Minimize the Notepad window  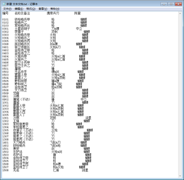164,4
